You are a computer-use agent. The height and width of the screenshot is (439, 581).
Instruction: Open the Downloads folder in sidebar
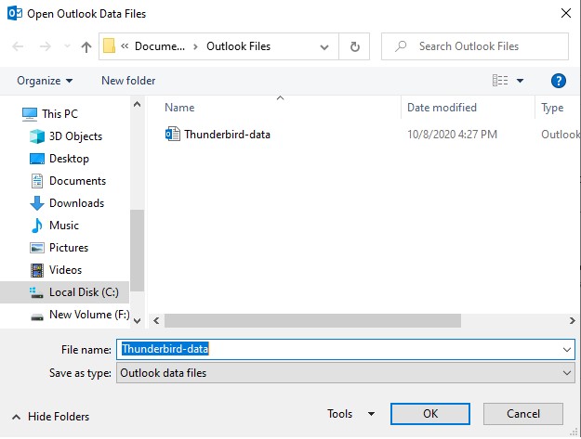point(76,203)
